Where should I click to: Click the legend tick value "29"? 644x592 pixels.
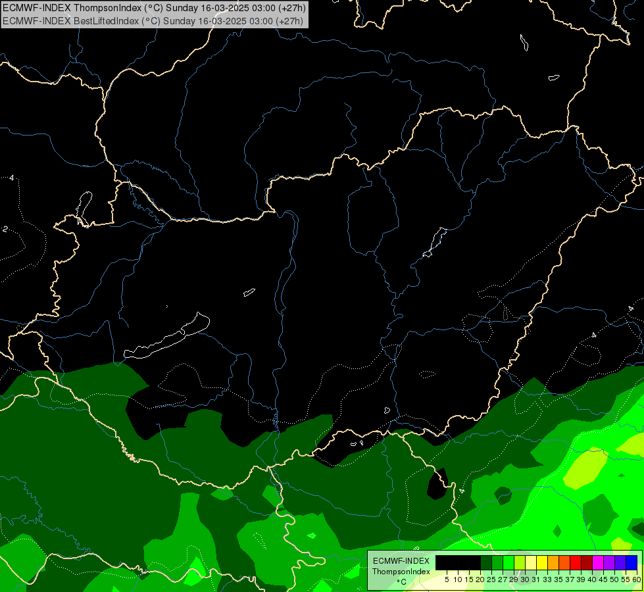click(x=513, y=580)
